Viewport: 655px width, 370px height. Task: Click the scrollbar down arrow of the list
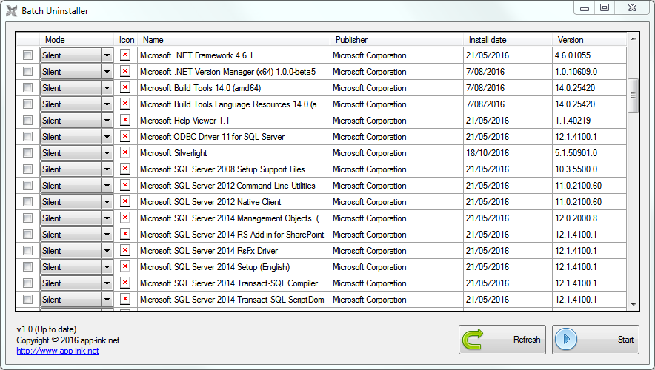[x=634, y=305]
